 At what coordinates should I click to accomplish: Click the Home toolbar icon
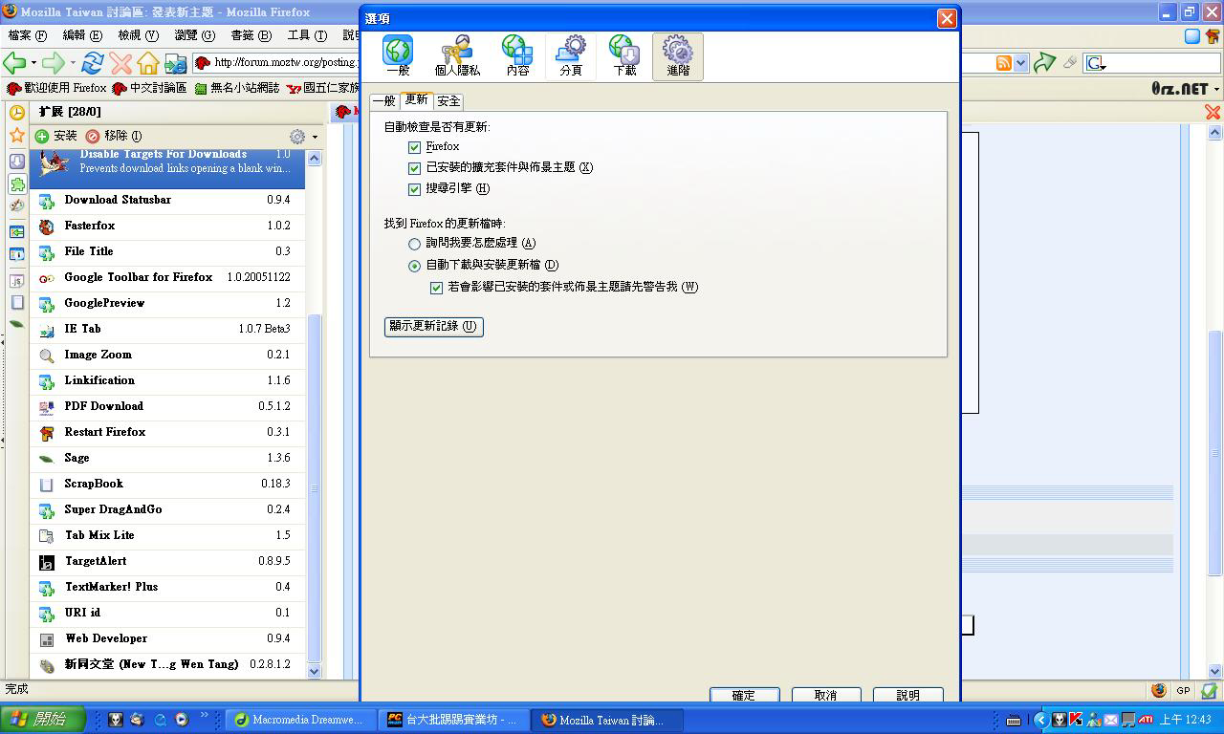[x=147, y=63]
